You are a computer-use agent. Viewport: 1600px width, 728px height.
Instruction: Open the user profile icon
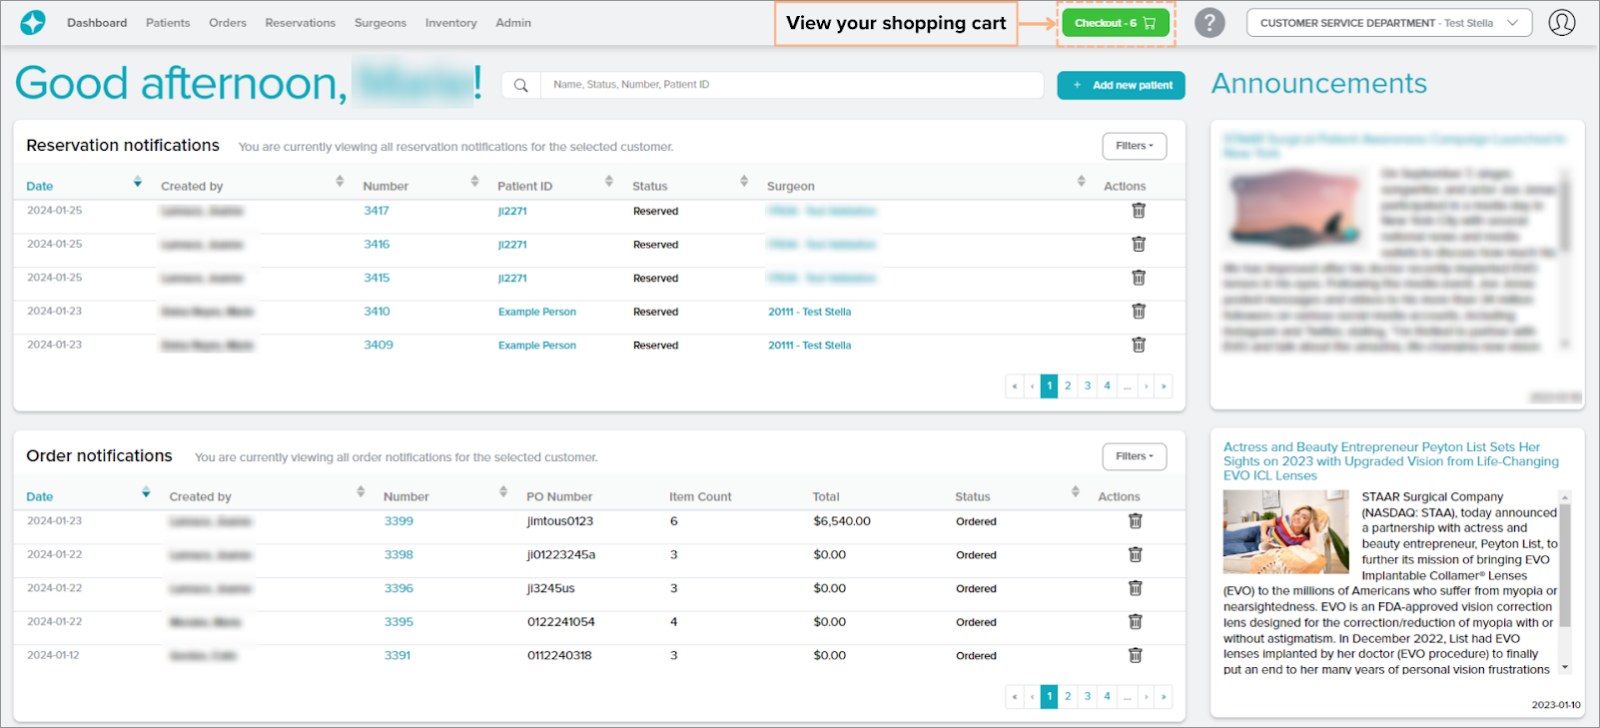(1561, 23)
